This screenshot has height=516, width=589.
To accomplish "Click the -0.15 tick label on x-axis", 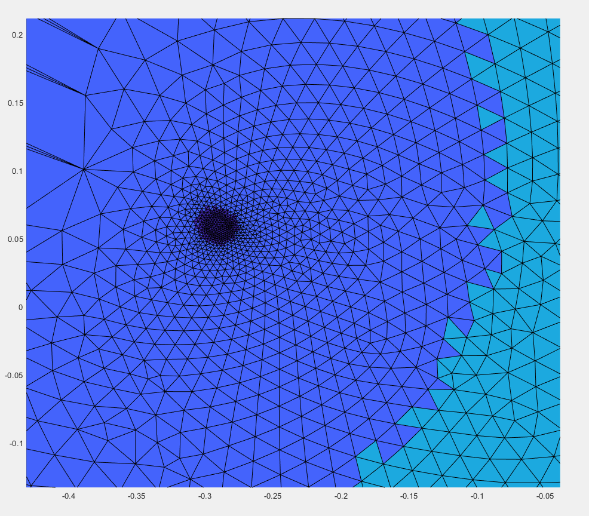I will tap(409, 496).
